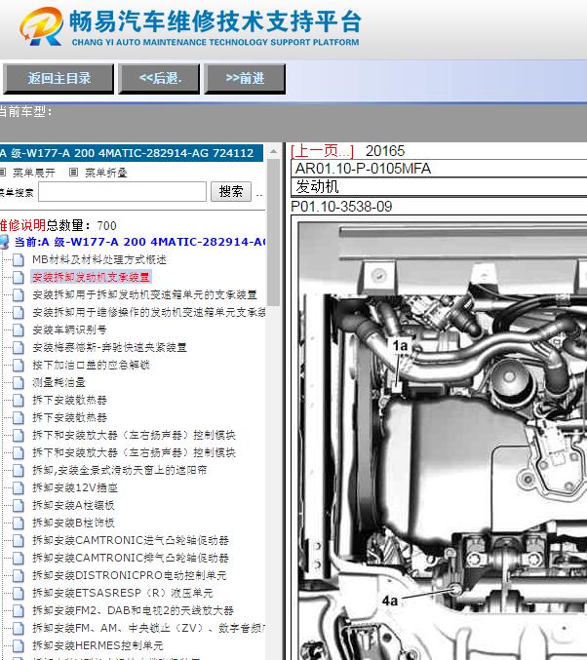
Task: Open the 拆卸安装B柱饰板 entry
Action: tap(74, 523)
